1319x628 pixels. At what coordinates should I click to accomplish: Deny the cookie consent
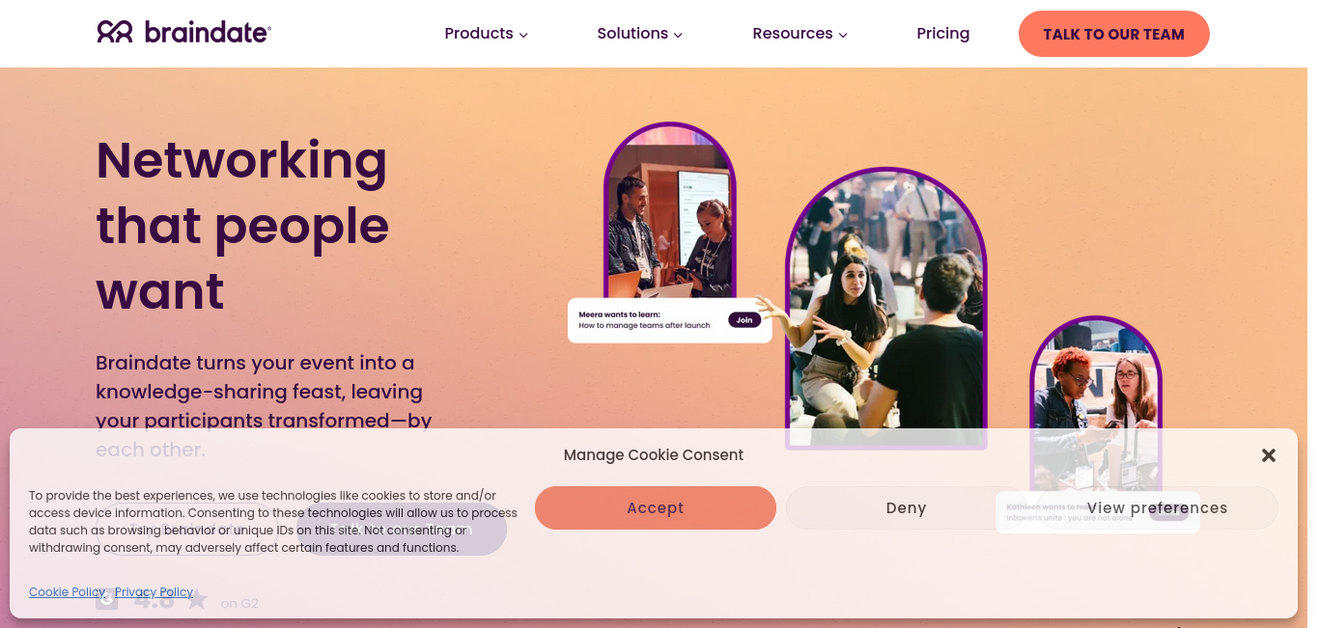click(x=906, y=507)
